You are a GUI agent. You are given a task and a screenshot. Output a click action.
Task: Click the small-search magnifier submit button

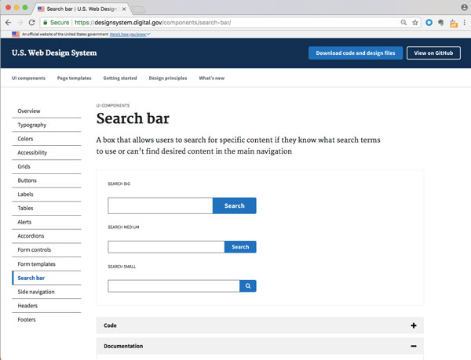(x=248, y=286)
